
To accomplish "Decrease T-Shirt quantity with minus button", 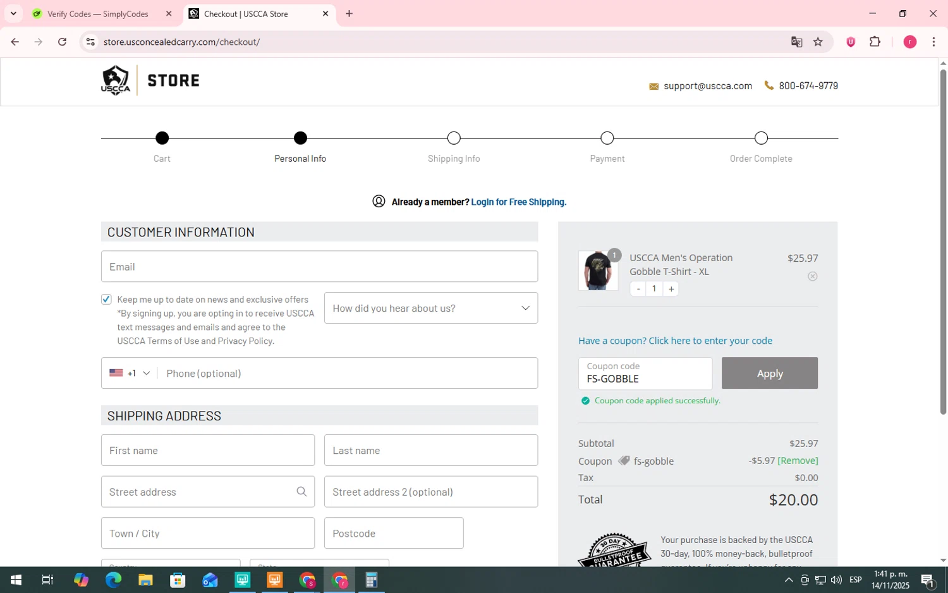I will (638, 289).
